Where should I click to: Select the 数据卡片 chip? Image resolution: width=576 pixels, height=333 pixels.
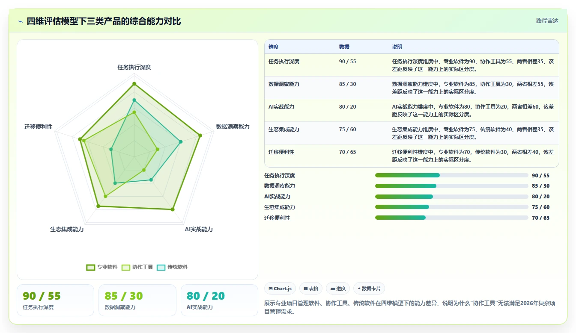point(369,289)
